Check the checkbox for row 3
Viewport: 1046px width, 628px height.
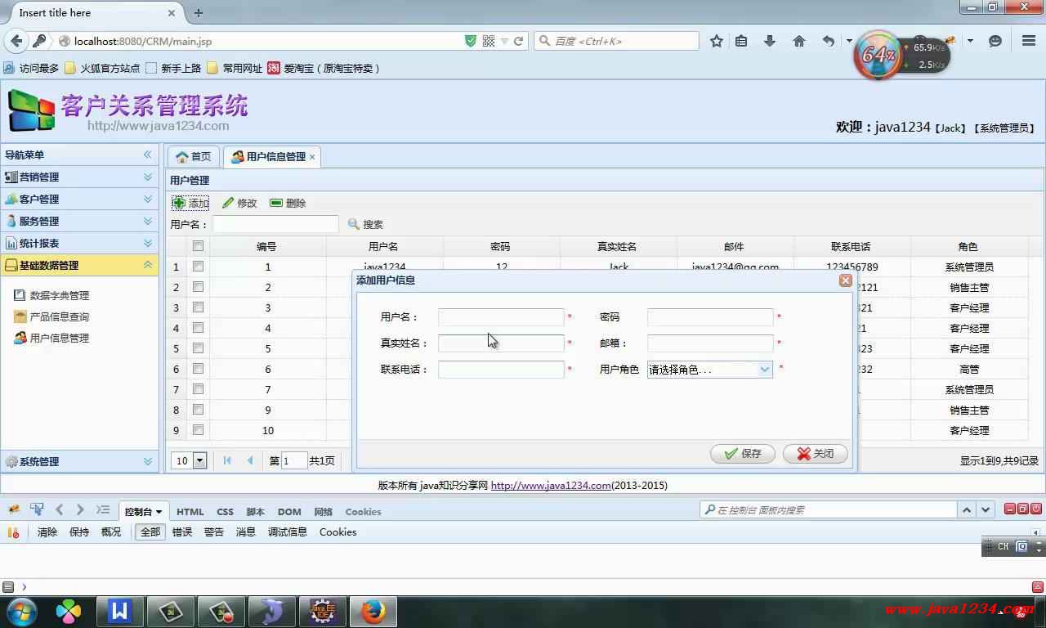[x=198, y=307]
